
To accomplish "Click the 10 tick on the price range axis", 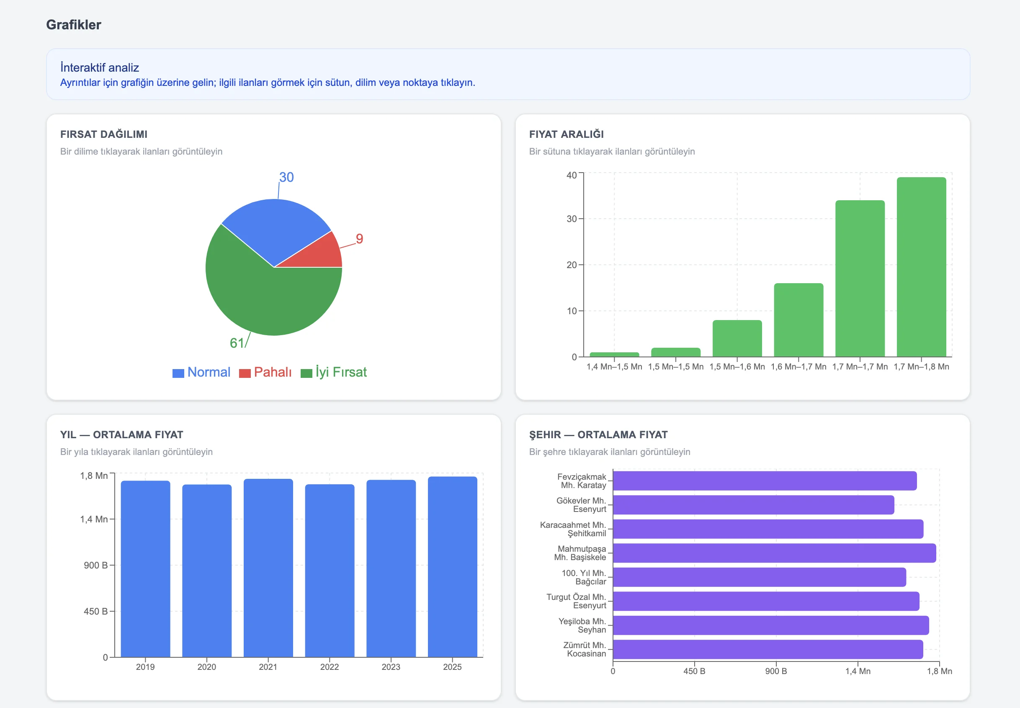I will [572, 311].
